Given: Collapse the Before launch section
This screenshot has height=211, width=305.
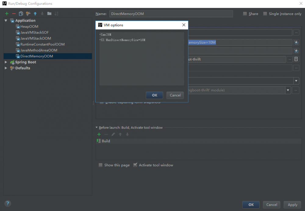Looking at the screenshot, I should [x=96, y=128].
